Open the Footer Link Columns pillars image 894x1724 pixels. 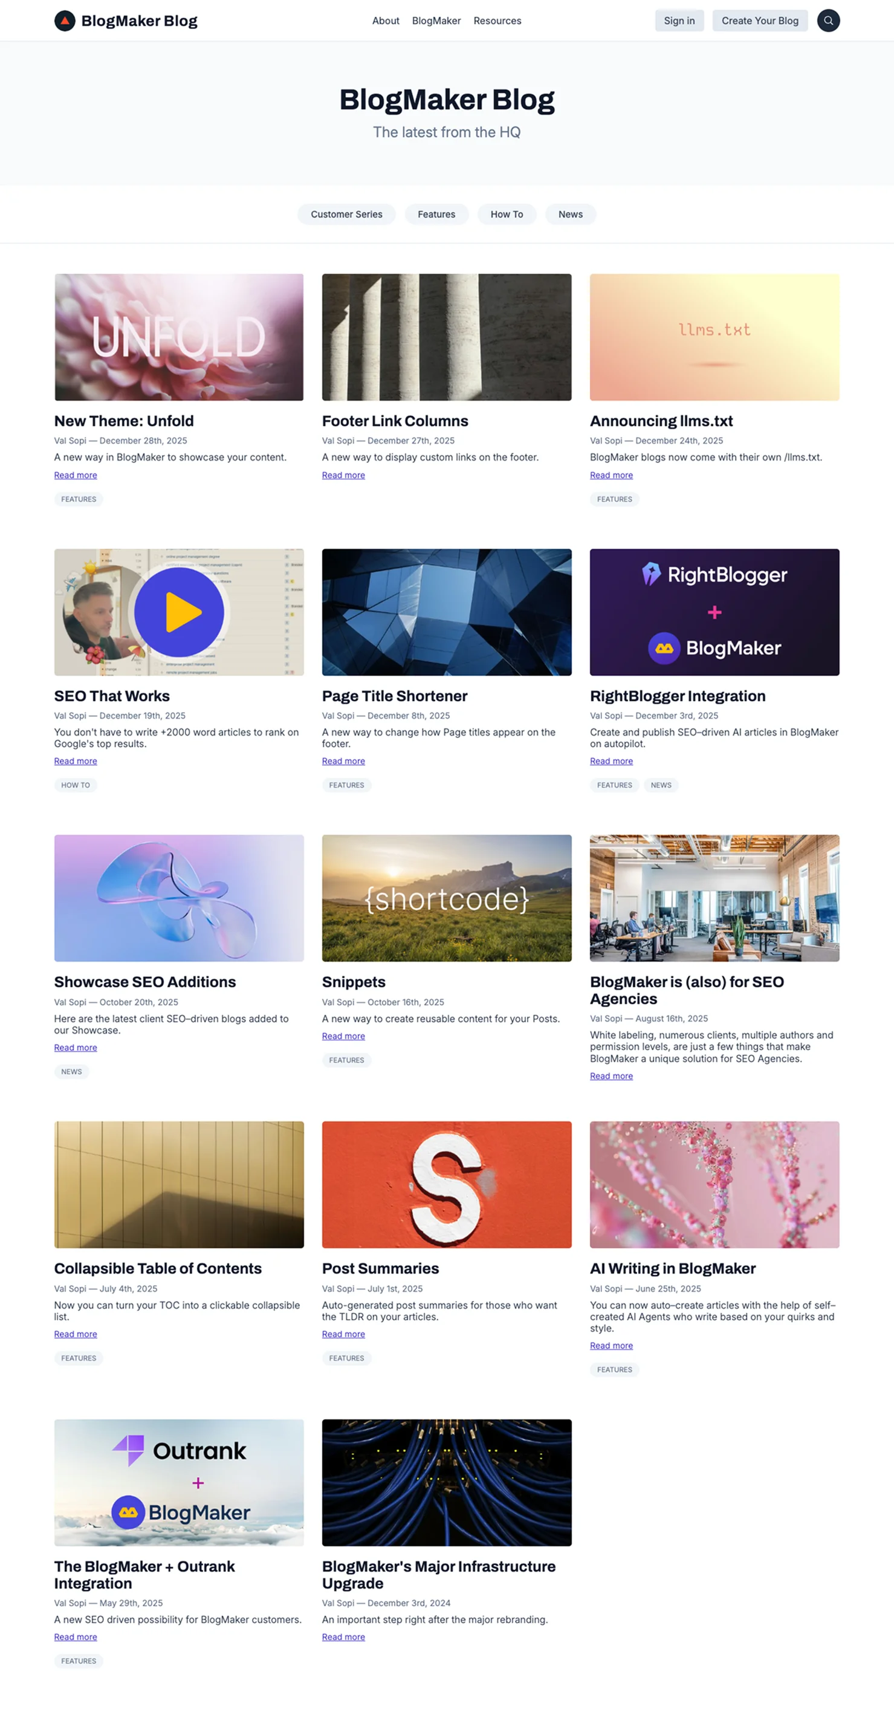click(x=446, y=337)
